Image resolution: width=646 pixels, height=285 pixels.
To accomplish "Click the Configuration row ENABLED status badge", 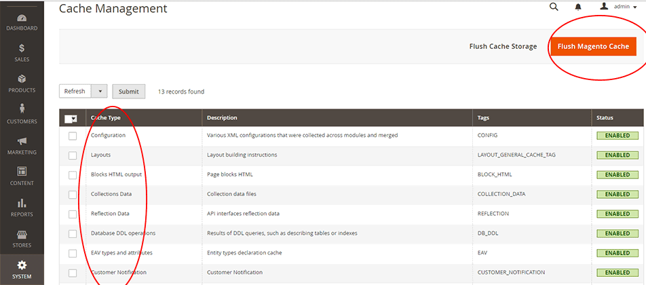I will pos(617,136).
